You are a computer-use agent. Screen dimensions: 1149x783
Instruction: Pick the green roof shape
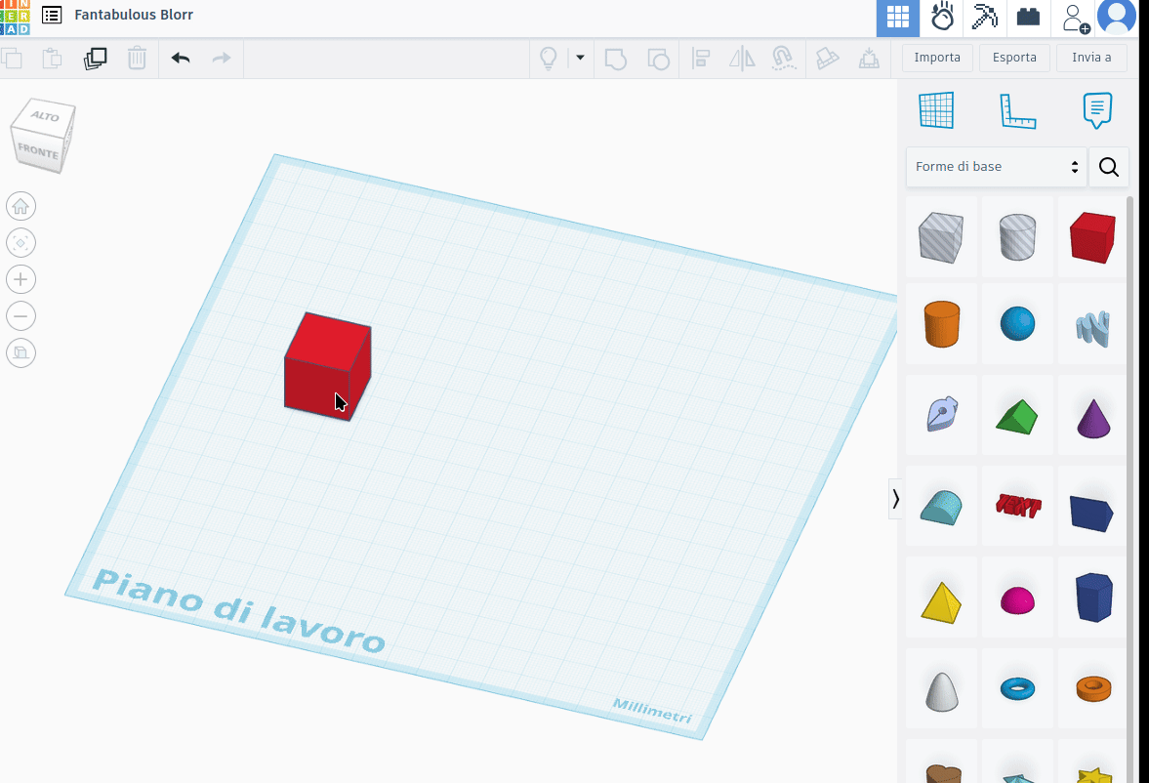click(1018, 416)
